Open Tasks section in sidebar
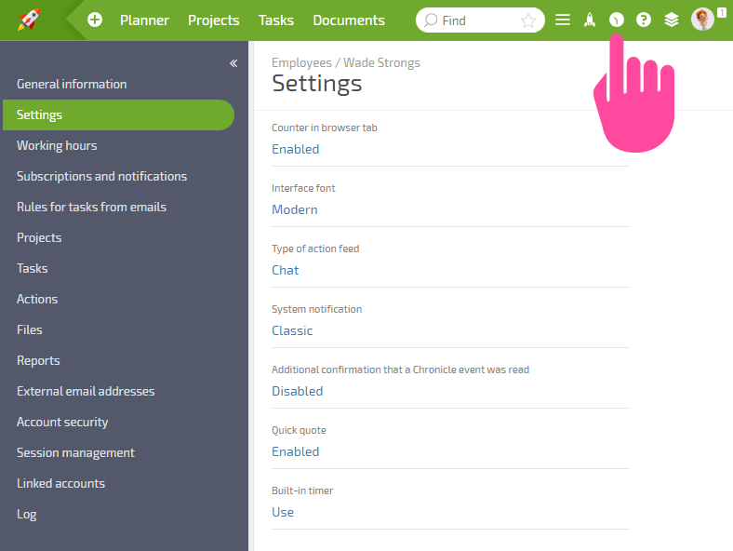This screenshot has width=733, height=551. 33,268
